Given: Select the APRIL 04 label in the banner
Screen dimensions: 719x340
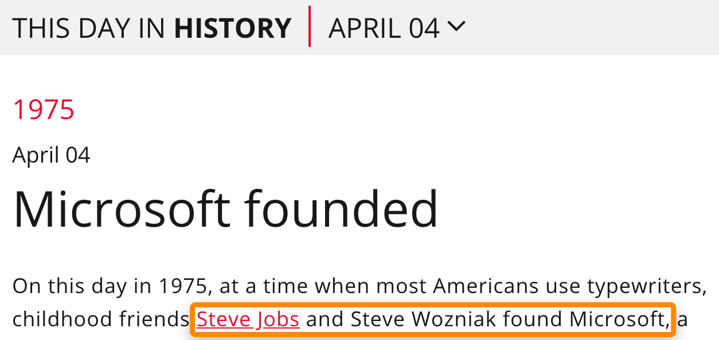Looking at the screenshot, I should click(383, 27).
